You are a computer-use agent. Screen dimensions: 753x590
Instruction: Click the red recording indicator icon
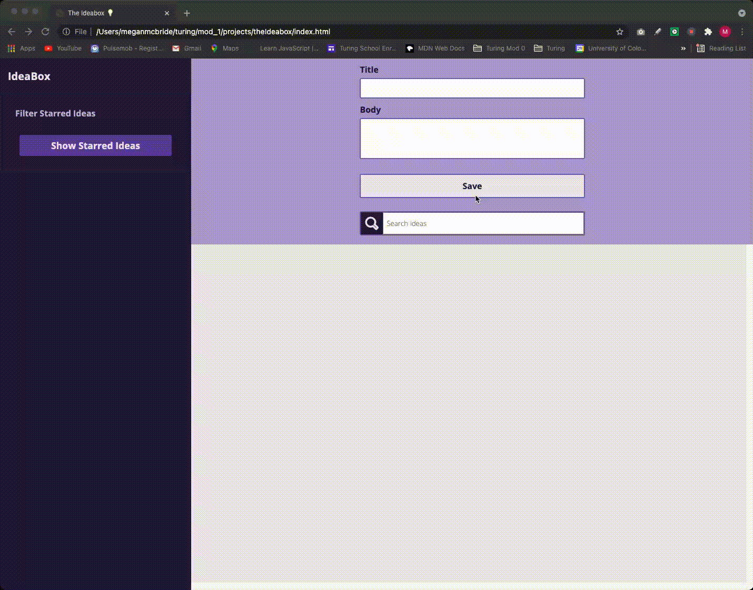click(x=691, y=32)
